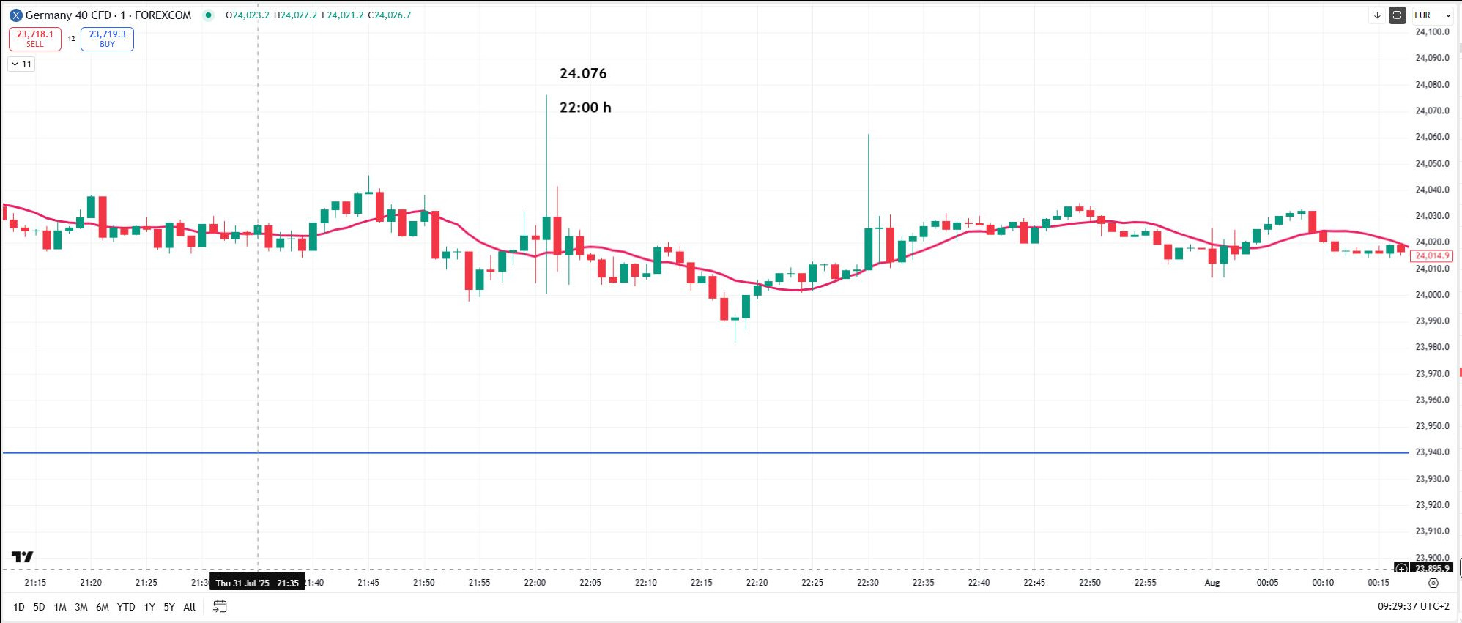Click the 24,000.0 price scale label
The height and width of the screenshot is (623, 1462).
point(1432,295)
